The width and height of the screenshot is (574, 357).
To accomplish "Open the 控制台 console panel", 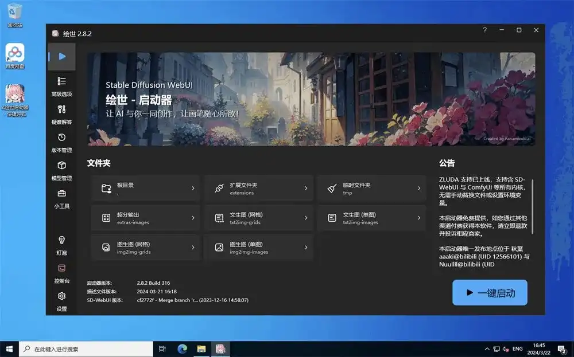I will click(61, 273).
